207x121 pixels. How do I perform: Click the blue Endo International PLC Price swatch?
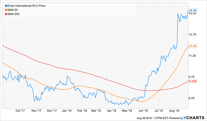6,6
